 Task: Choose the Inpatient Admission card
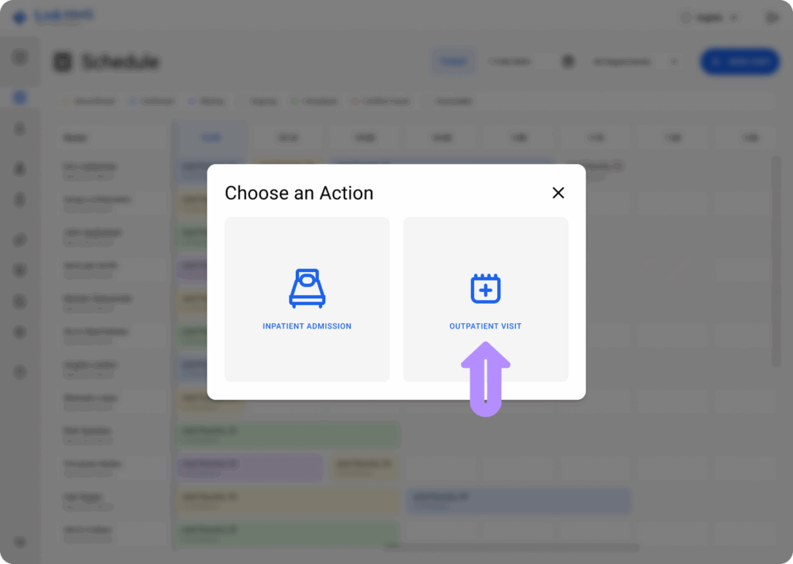pyautogui.click(x=307, y=300)
